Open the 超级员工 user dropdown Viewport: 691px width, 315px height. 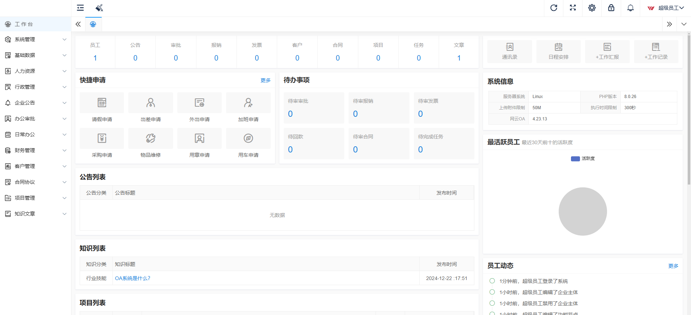(x=665, y=8)
